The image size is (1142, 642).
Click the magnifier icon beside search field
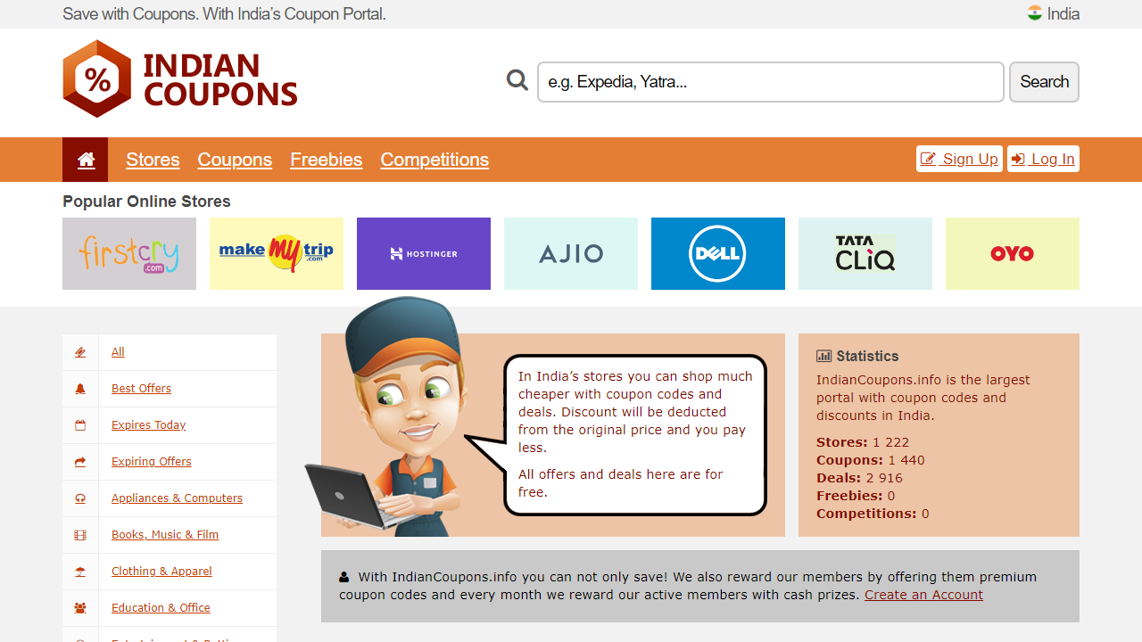[517, 81]
